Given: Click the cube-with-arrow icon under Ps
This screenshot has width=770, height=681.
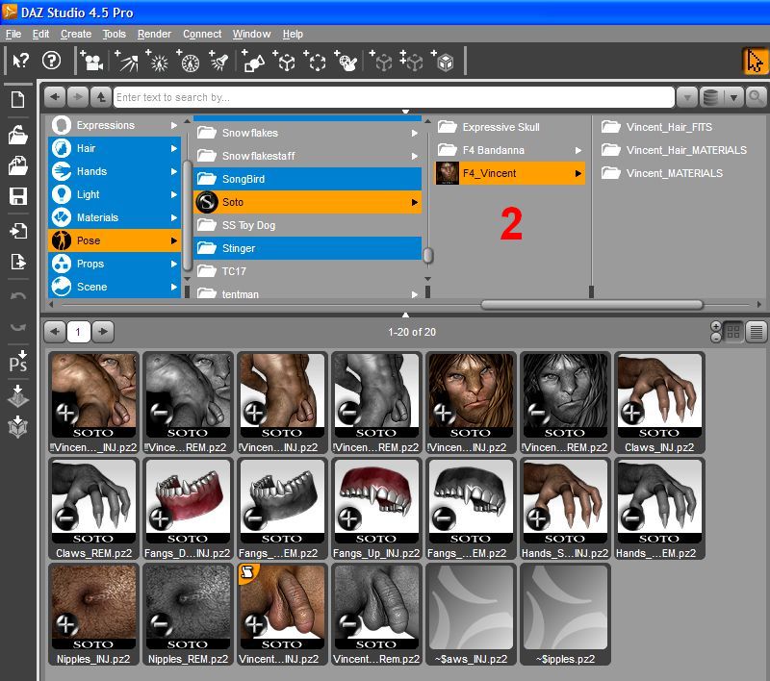Looking at the screenshot, I should [18, 427].
